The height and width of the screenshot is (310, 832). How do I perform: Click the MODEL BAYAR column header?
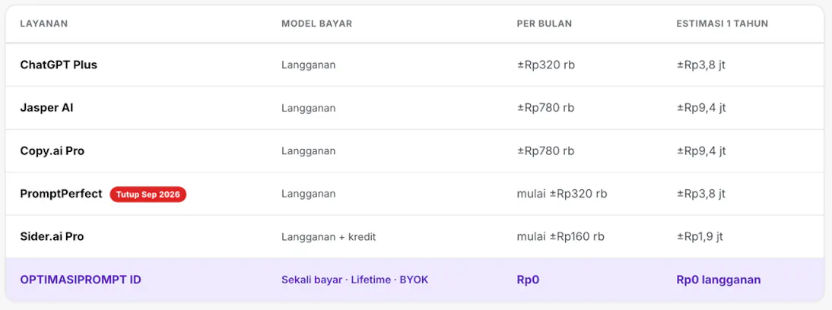tap(317, 24)
